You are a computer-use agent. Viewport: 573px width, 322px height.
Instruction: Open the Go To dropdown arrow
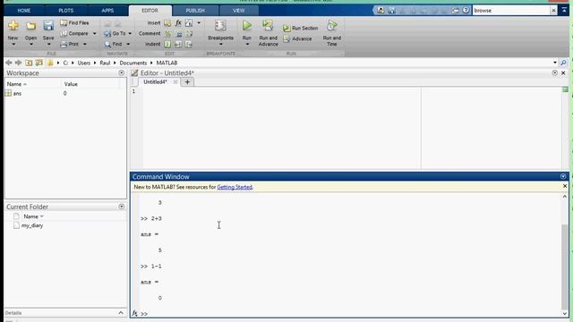coord(130,34)
